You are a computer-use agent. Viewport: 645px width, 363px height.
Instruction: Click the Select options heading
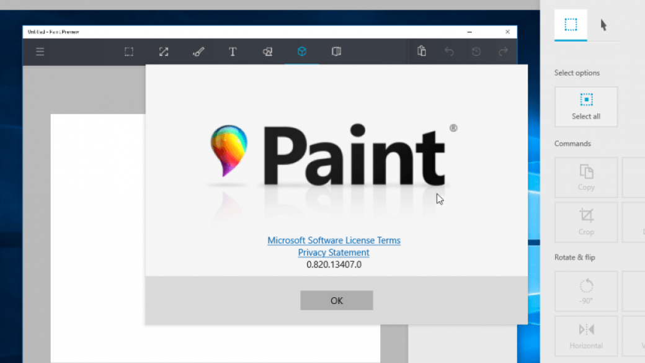(577, 73)
